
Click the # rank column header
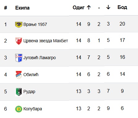[6, 8]
